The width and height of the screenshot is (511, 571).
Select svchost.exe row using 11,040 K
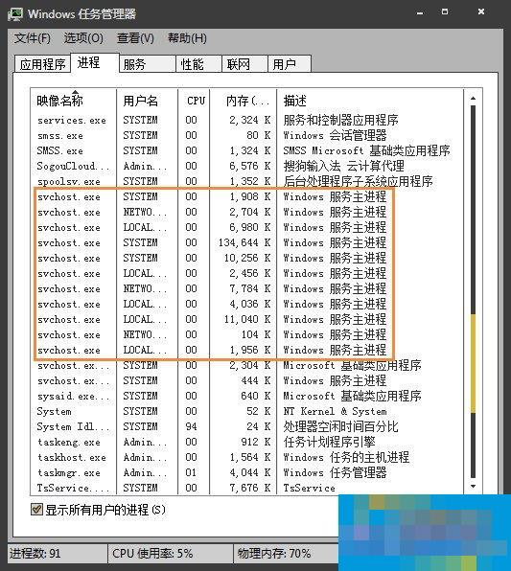point(246,319)
